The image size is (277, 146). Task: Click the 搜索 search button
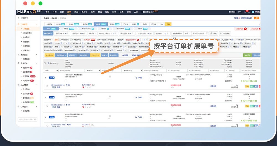point(213,34)
